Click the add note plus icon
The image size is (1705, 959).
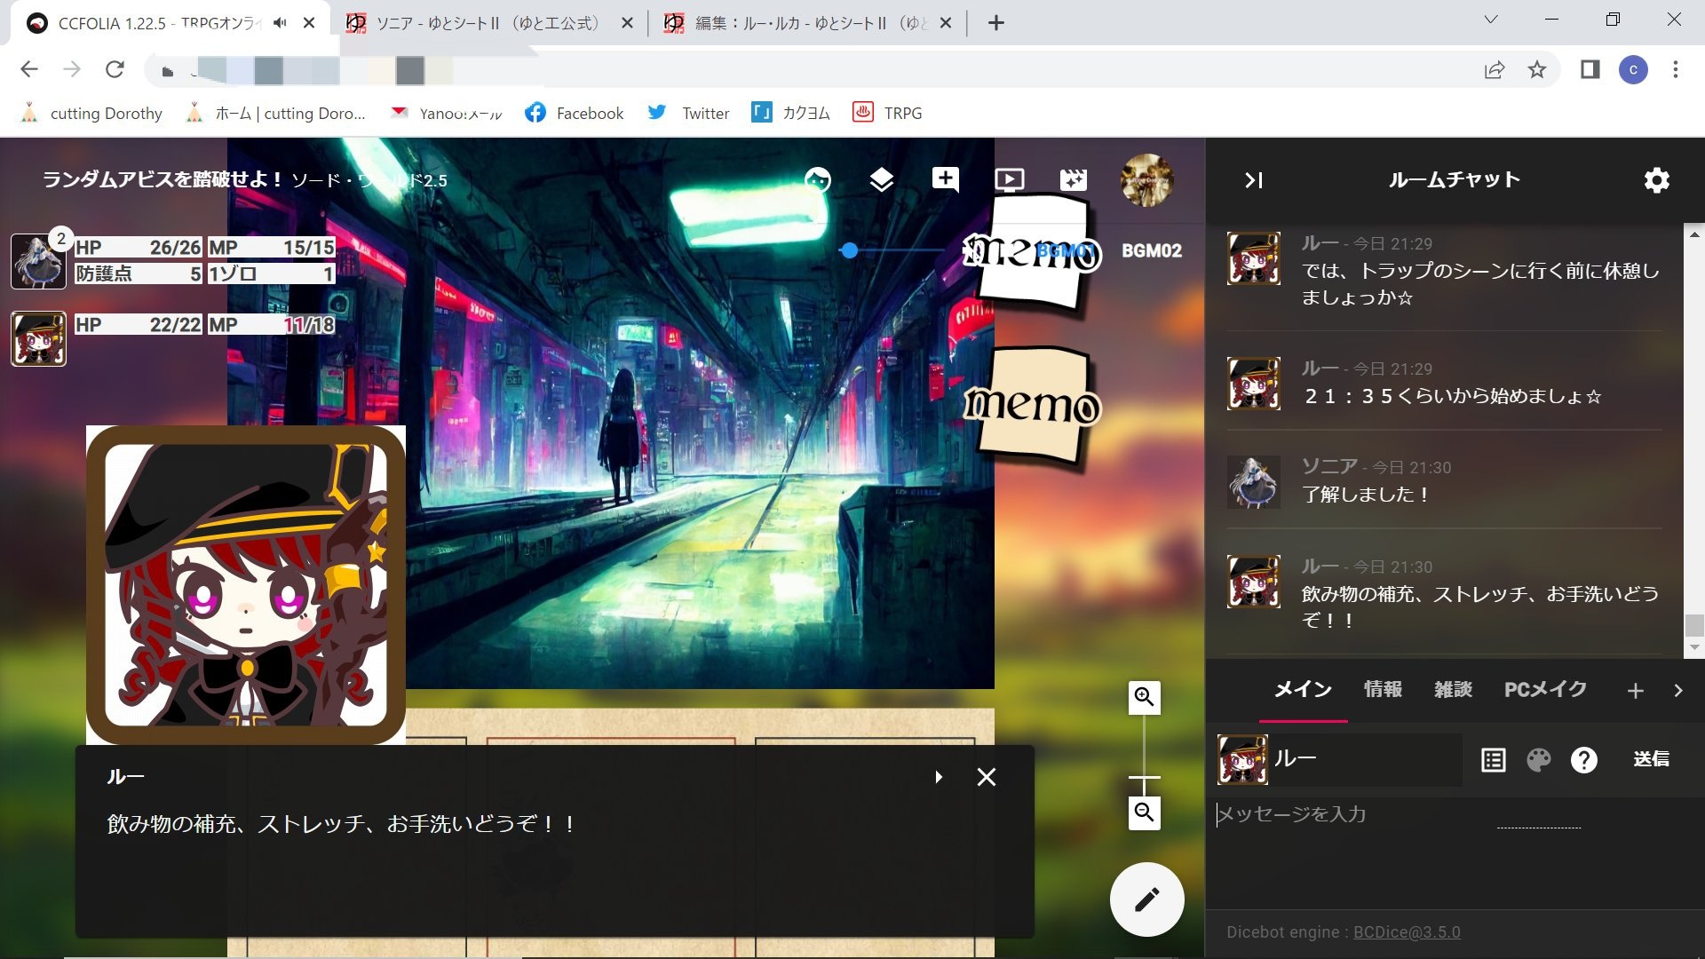click(946, 179)
